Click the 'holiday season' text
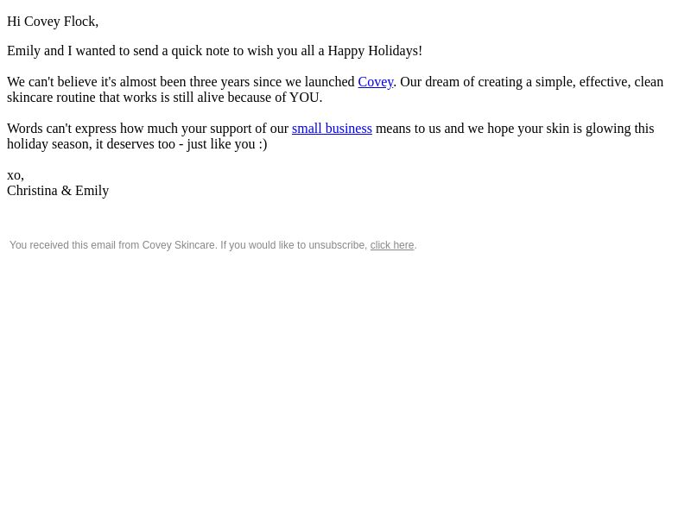 [x=48, y=144]
